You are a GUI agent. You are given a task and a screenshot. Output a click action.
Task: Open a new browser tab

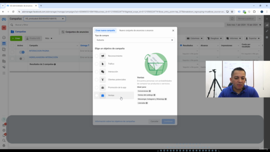click(41, 5)
